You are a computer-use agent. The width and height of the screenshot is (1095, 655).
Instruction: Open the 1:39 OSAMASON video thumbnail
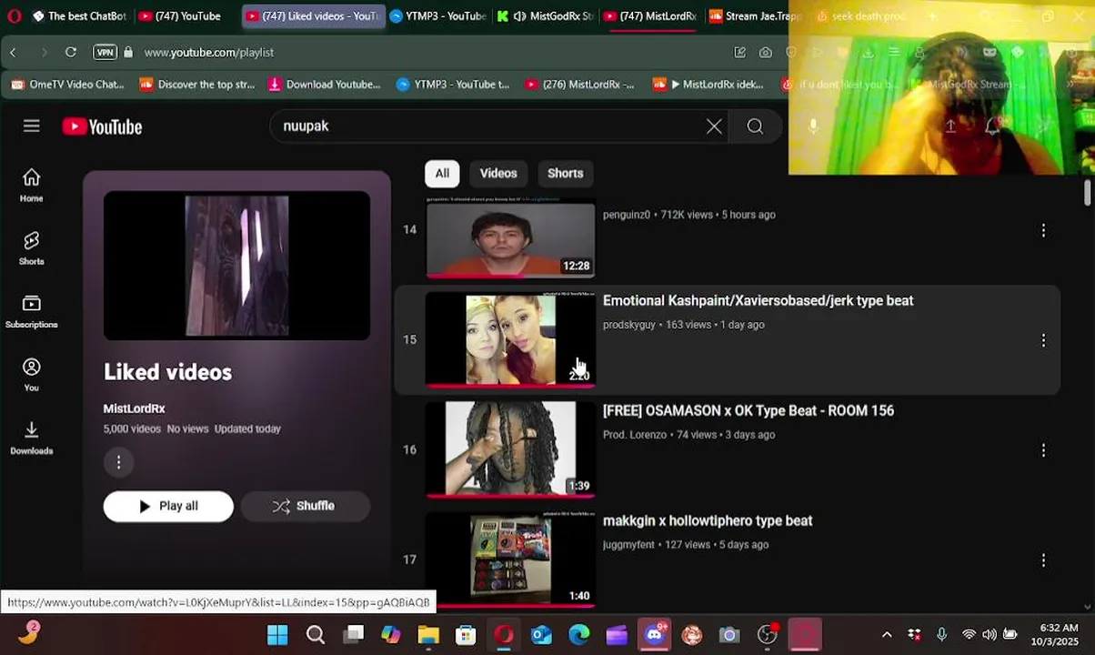pyautogui.click(x=510, y=449)
